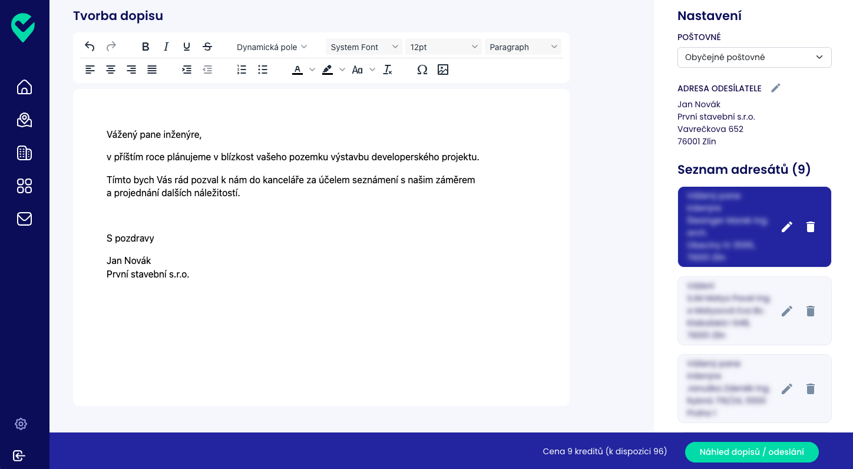
Task: Open the text color picker arrow
Action: click(312, 70)
